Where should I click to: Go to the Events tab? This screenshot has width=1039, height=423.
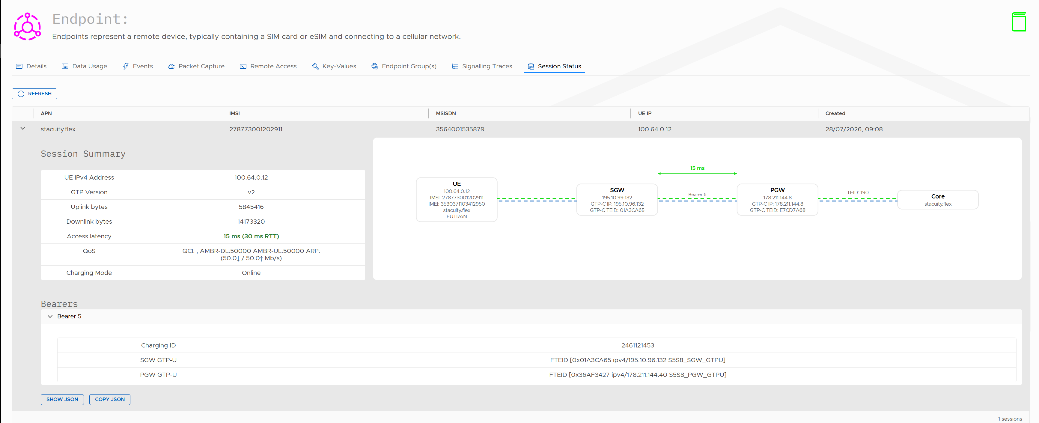138,66
